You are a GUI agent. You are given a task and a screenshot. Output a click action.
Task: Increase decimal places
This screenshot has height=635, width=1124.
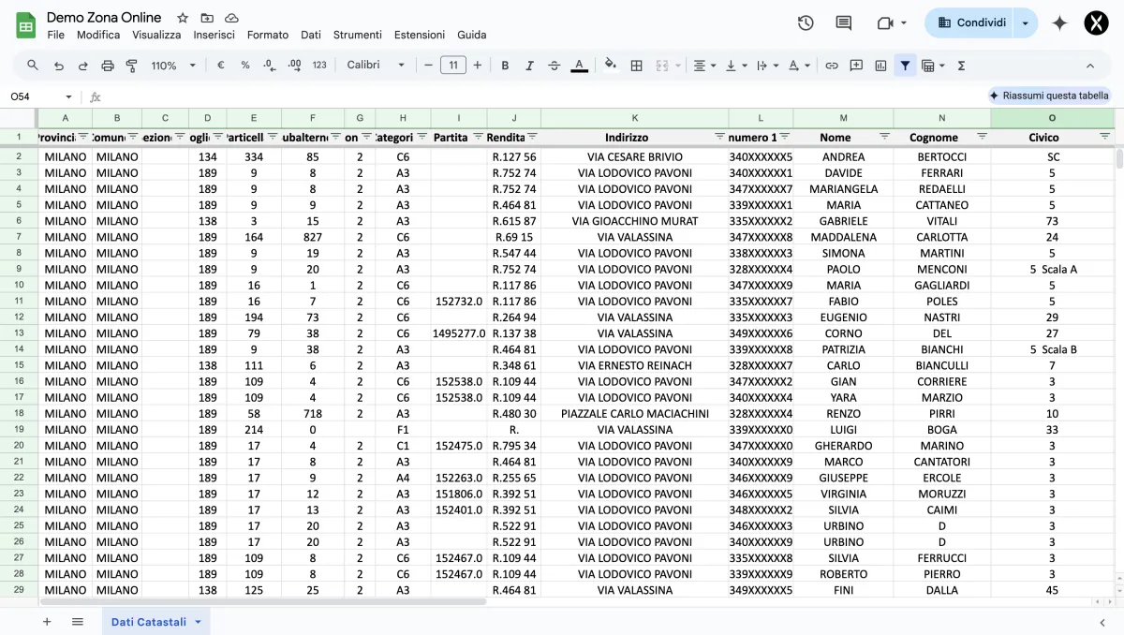pos(294,66)
